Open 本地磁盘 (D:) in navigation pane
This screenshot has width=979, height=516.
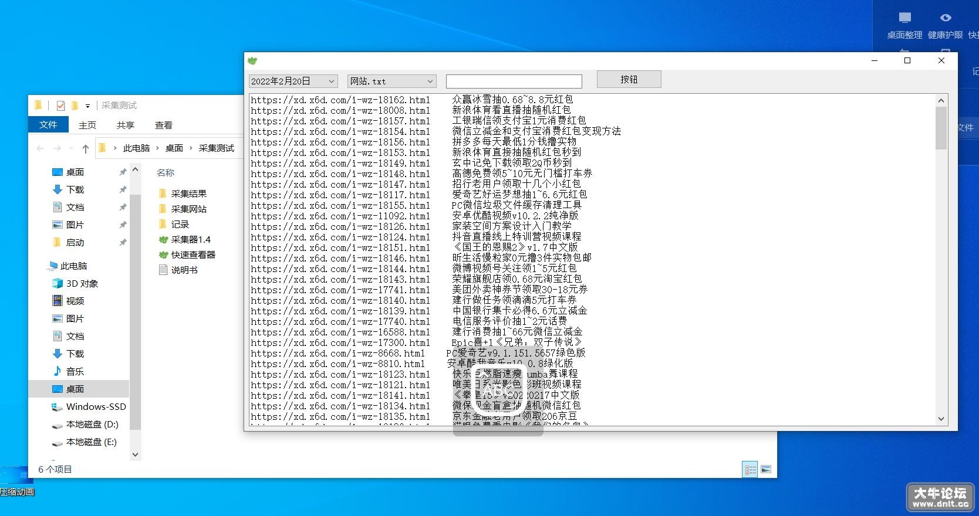point(85,424)
